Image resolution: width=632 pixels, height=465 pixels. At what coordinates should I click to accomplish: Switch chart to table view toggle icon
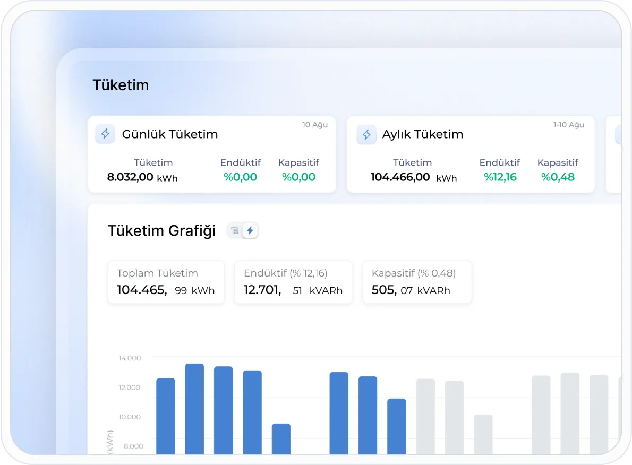[235, 230]
